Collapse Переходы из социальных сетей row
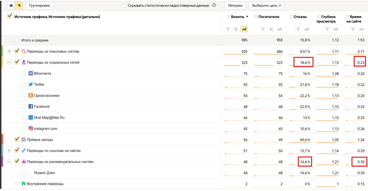The height and width of the screenshot is (191, 368). [x=9, y=62]
